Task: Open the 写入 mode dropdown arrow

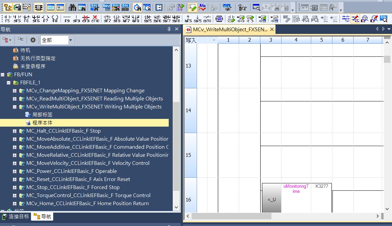Action: coord(214,40)
